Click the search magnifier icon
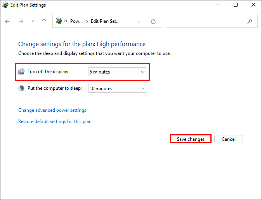262x200 pixels. click(250, 22)
